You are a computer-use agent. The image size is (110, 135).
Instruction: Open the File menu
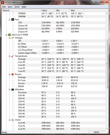coord(4,7)
